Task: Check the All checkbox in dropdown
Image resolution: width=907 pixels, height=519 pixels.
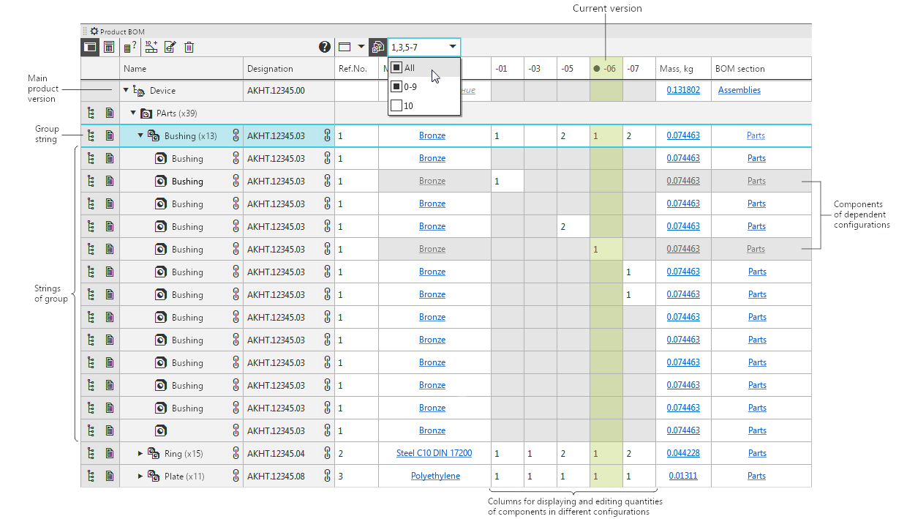Action: [396, 67]
